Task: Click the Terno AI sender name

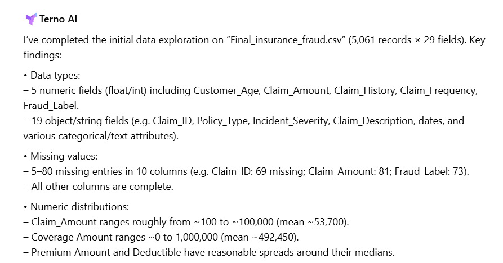Action: pos(59,19)
